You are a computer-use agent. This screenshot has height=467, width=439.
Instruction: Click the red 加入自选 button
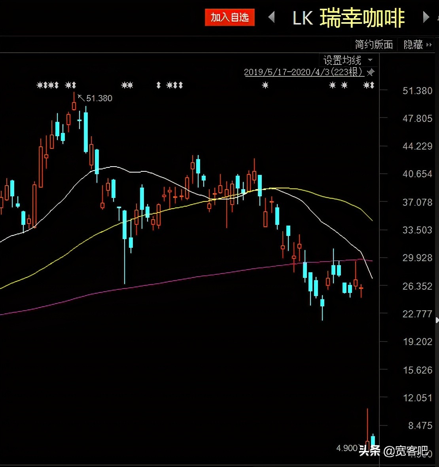229,18
